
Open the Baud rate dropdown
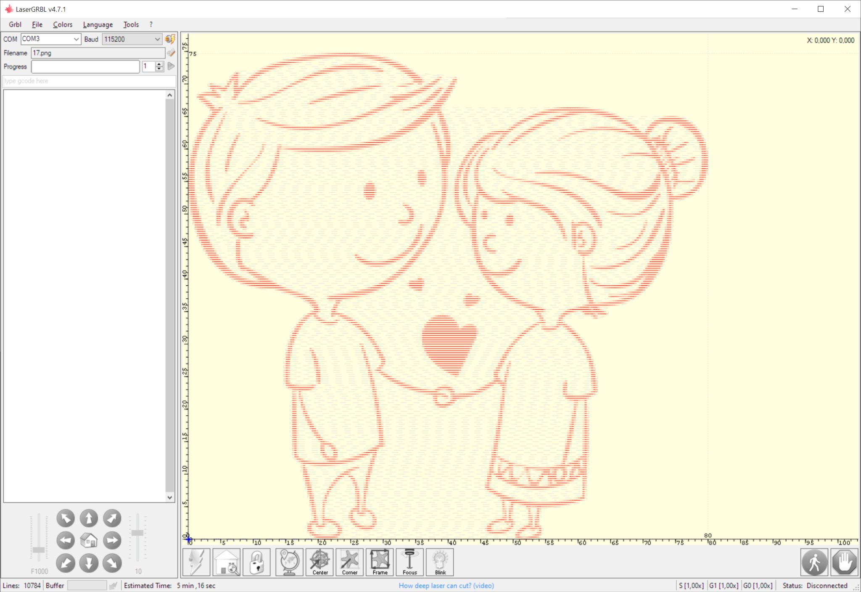157,39
